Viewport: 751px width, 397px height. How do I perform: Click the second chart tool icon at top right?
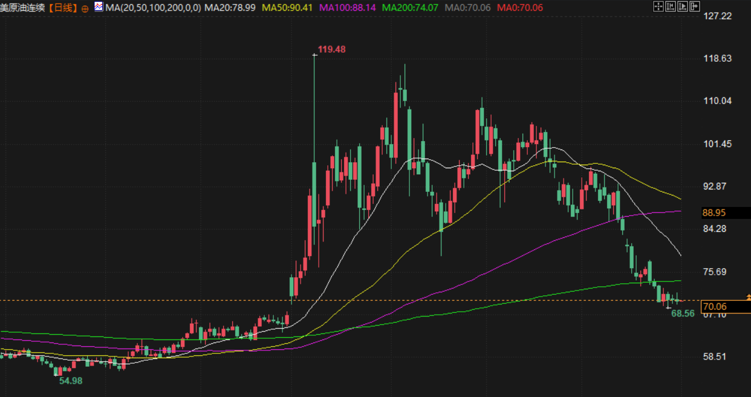click(670, 7)
